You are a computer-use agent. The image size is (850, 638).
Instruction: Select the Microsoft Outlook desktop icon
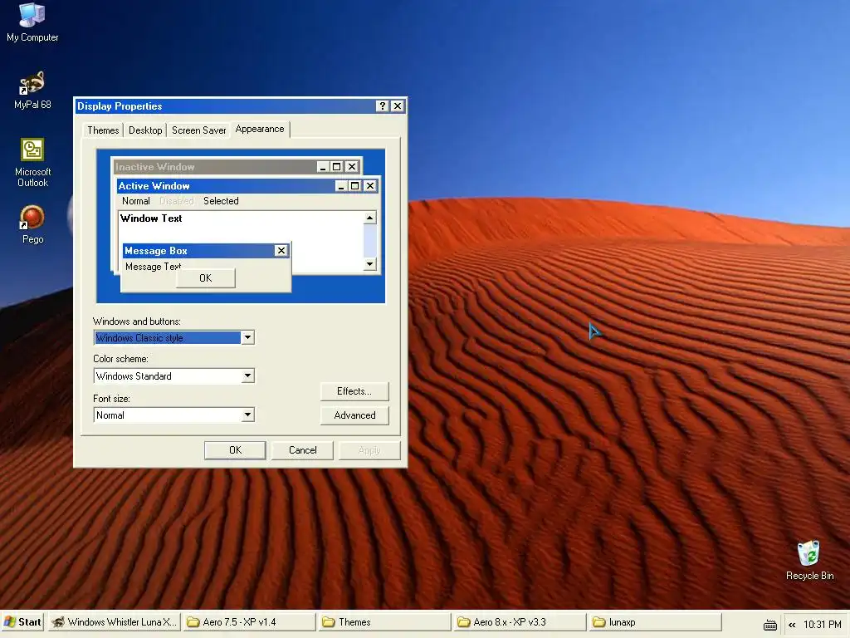tap(32, 163)
